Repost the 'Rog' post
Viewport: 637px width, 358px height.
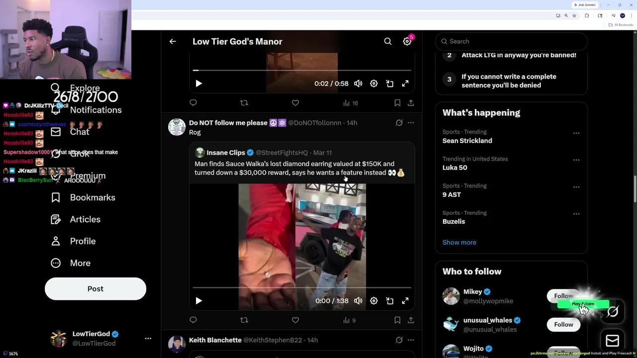tap(244, 320)
